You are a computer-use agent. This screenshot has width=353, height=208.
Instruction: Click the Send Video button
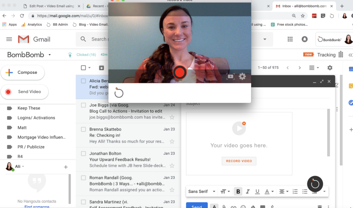[24, 92]
